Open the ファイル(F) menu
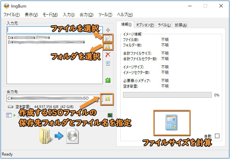This screenshot has width=230, height=159. click(x=11, y=15)
